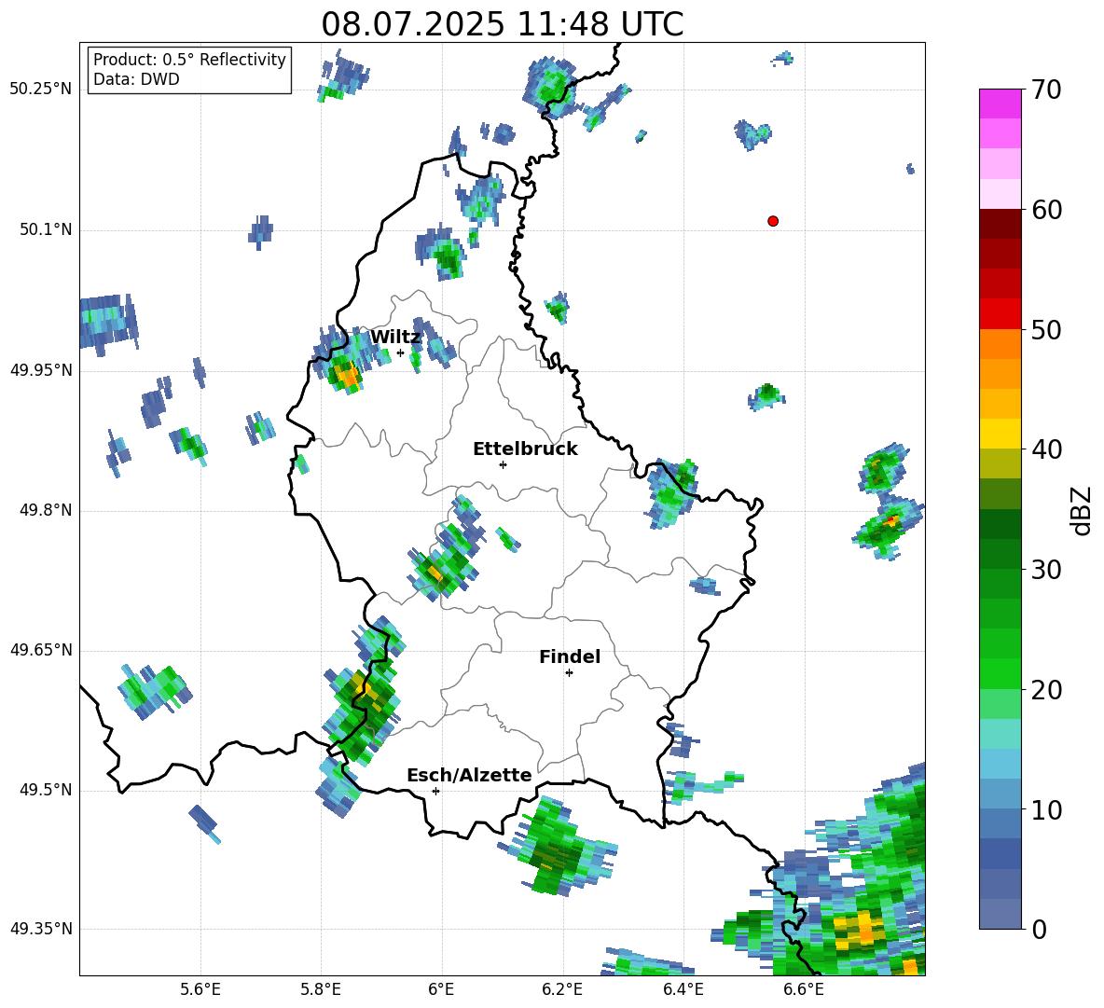Click the red radar site marker dot
Screen dimensions: 1104x1008
(773, 221)
